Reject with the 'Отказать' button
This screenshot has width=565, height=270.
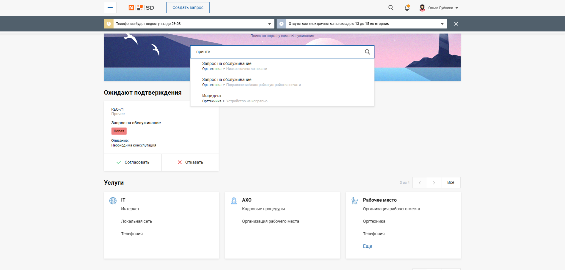(x=190, y=162)
